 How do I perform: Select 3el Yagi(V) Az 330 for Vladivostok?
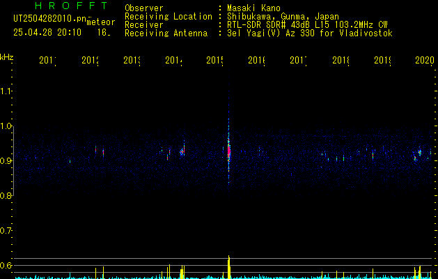pyautogui.click(x=310, y=33)
